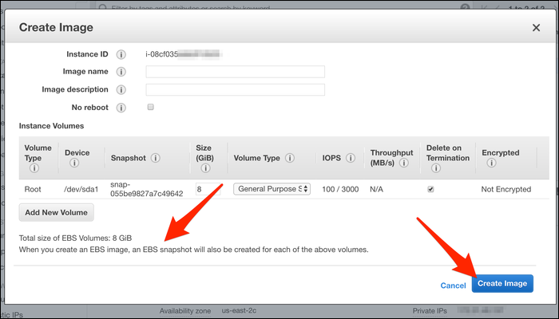Enable the No reboot checkbox

(x=151, y=107)
